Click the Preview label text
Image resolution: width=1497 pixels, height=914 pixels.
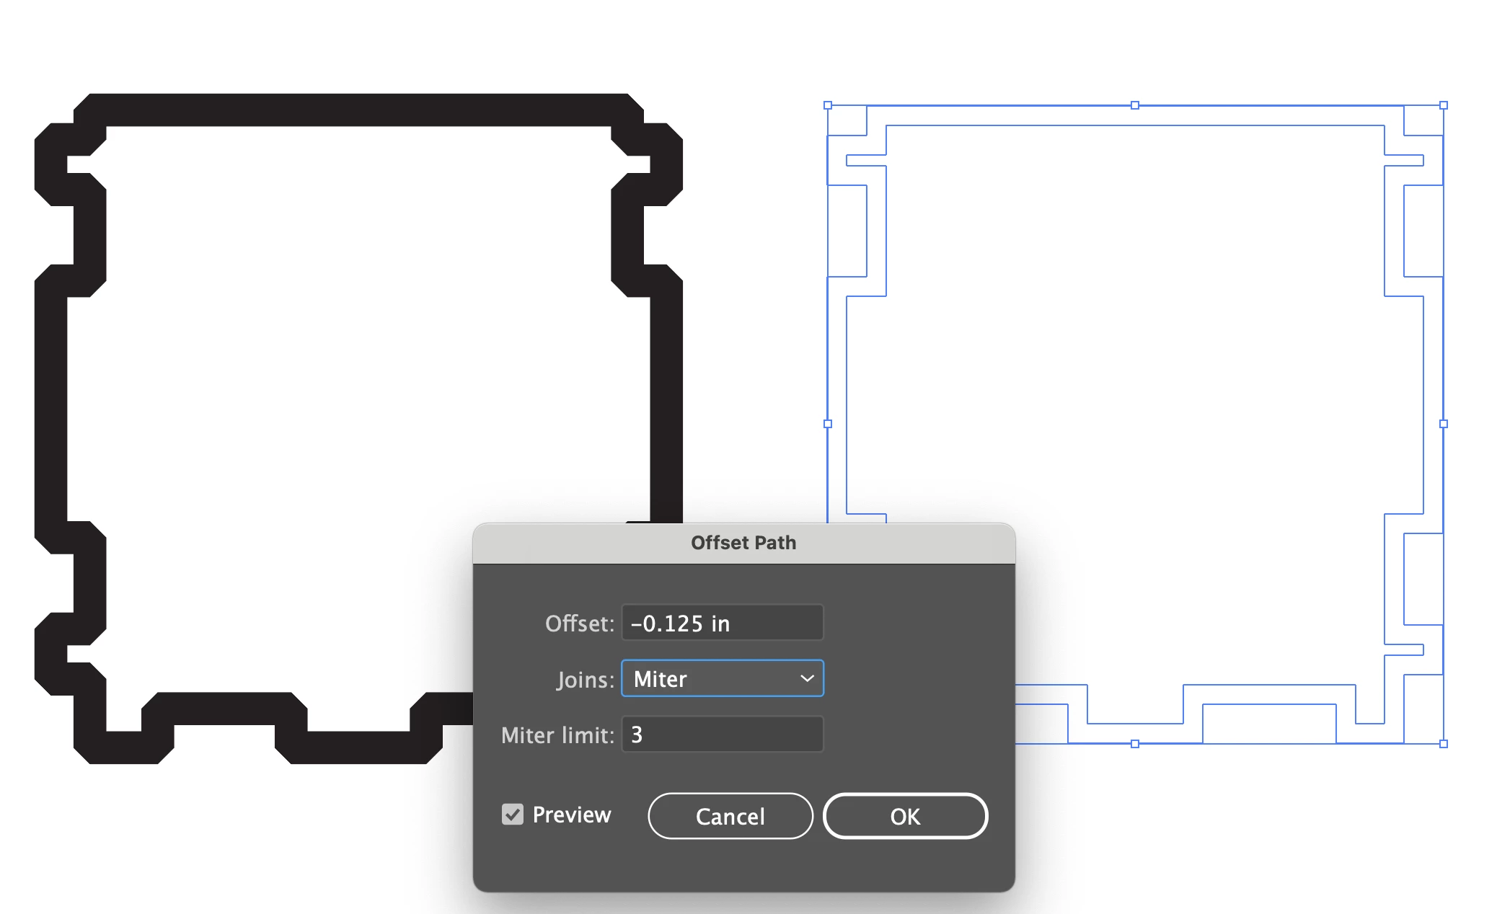(571, 815)
